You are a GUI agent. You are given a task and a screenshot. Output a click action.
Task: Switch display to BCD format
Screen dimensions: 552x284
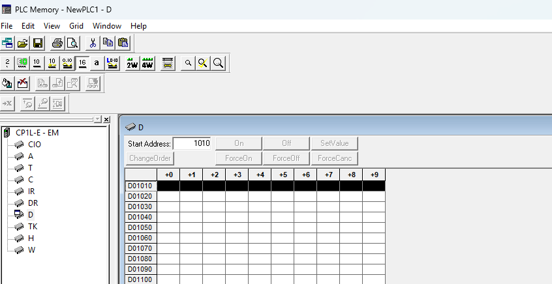click(x=22, y=63)
